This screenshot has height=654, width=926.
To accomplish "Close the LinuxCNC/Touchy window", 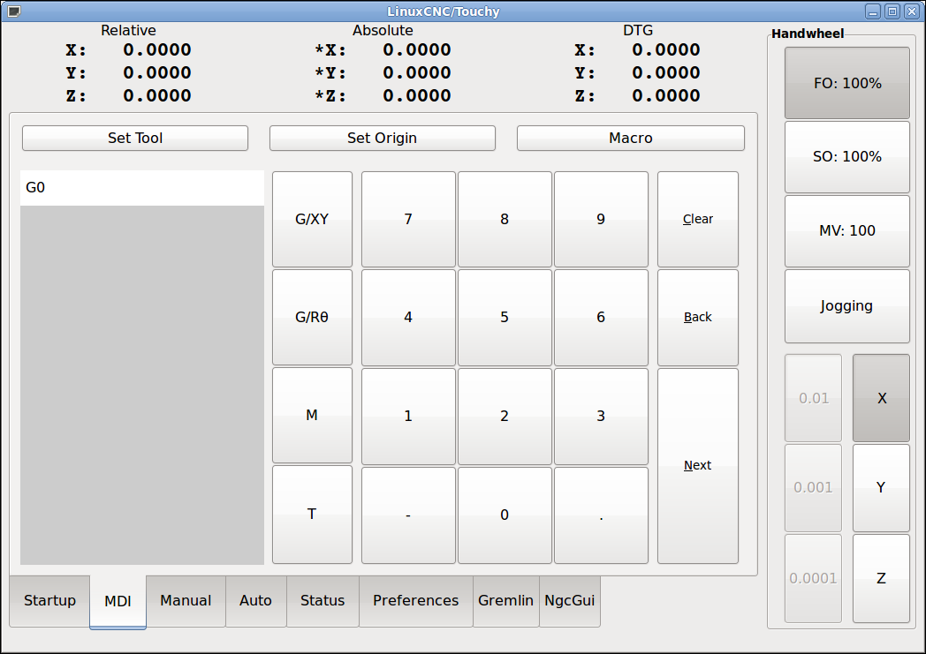I will [x=912, y=11].
